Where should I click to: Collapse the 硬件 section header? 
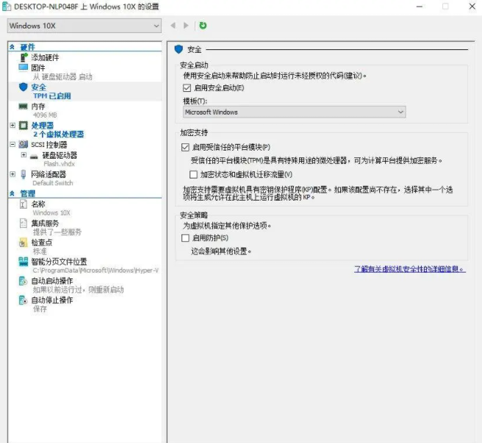[12, 47]
